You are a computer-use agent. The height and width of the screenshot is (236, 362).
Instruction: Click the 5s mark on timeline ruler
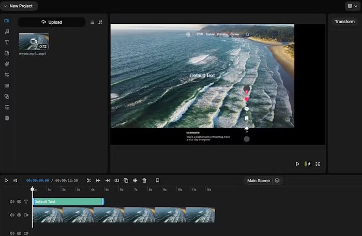click(107, 190)
